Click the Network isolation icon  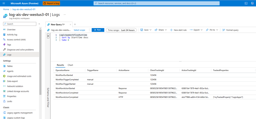(4, 86)
